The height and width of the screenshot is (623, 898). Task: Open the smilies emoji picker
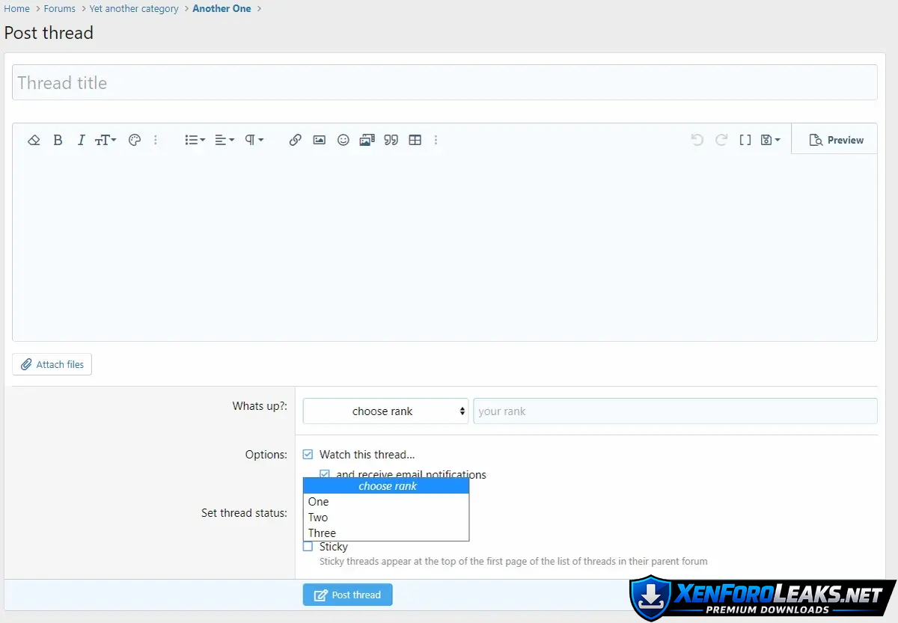343,140
